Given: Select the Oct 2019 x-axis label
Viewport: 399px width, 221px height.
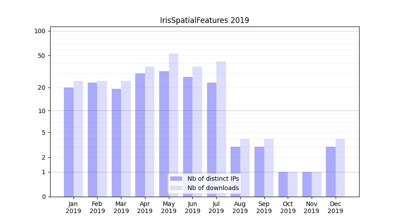Looking at the screenshot, I should tap(288, 207).
